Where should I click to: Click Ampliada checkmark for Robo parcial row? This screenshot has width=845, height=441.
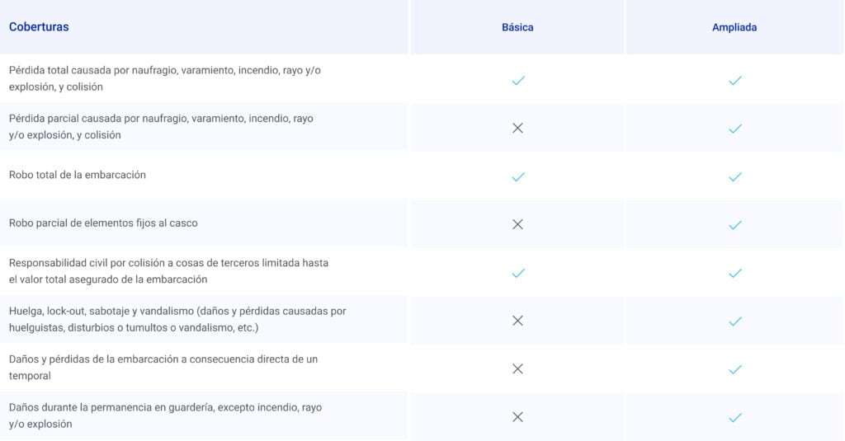(735, 225)
